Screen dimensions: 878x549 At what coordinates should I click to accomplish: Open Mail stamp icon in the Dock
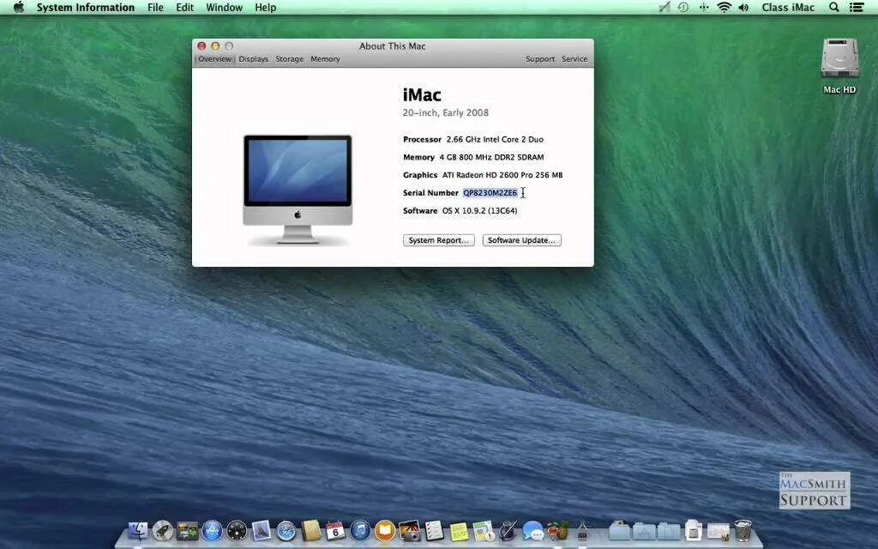(x=261, y=530)
